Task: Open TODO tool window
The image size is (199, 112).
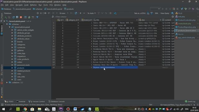Action: (9, 101)
